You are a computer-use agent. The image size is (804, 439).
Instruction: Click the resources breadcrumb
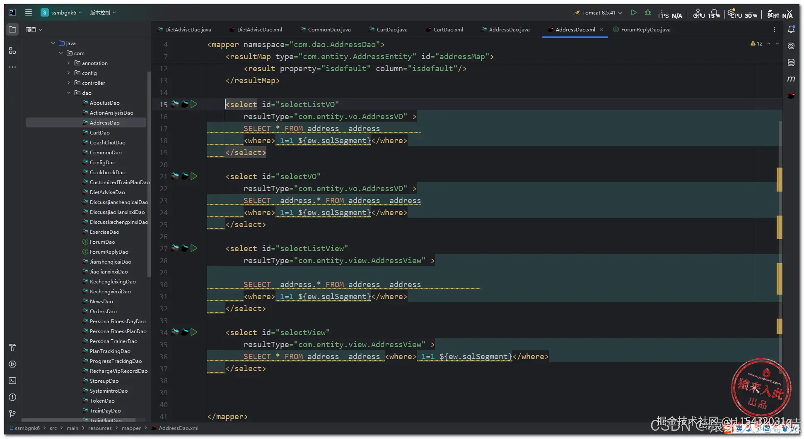tap(100, 428)
